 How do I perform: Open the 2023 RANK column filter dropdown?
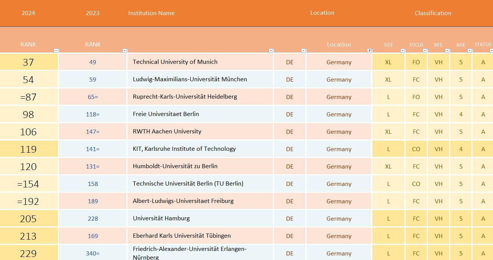pyautogui.click(x=124, y=51)
